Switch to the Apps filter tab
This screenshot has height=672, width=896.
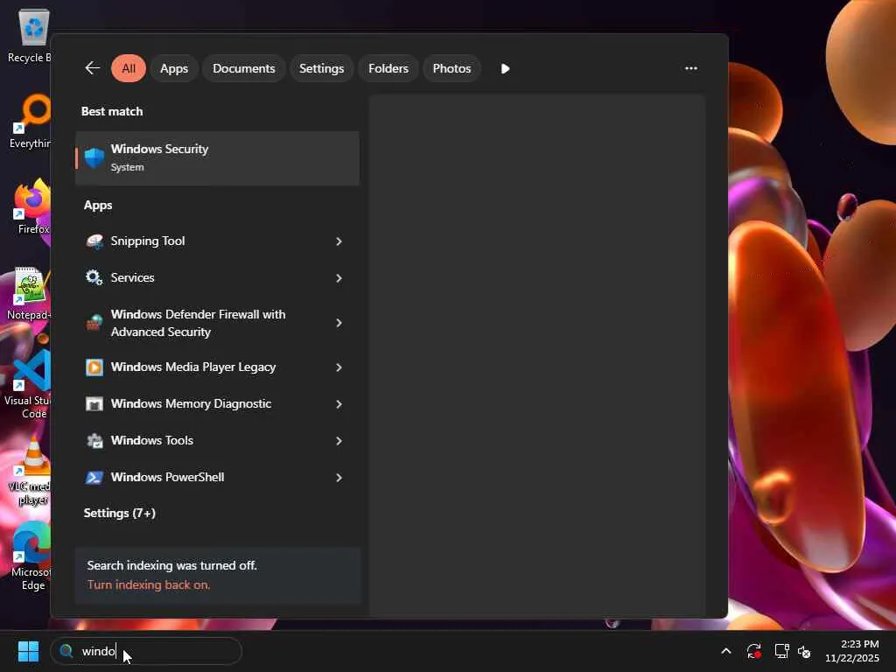174,68
